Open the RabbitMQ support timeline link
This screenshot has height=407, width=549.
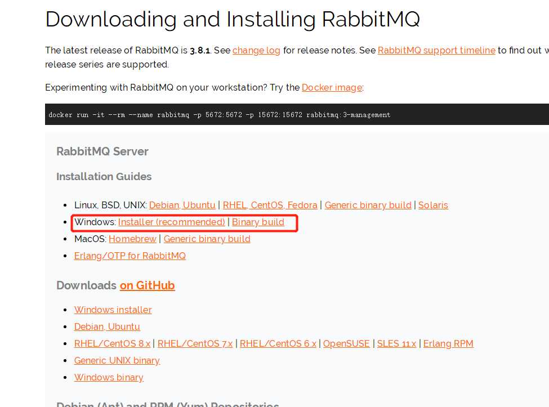point(436,51)
